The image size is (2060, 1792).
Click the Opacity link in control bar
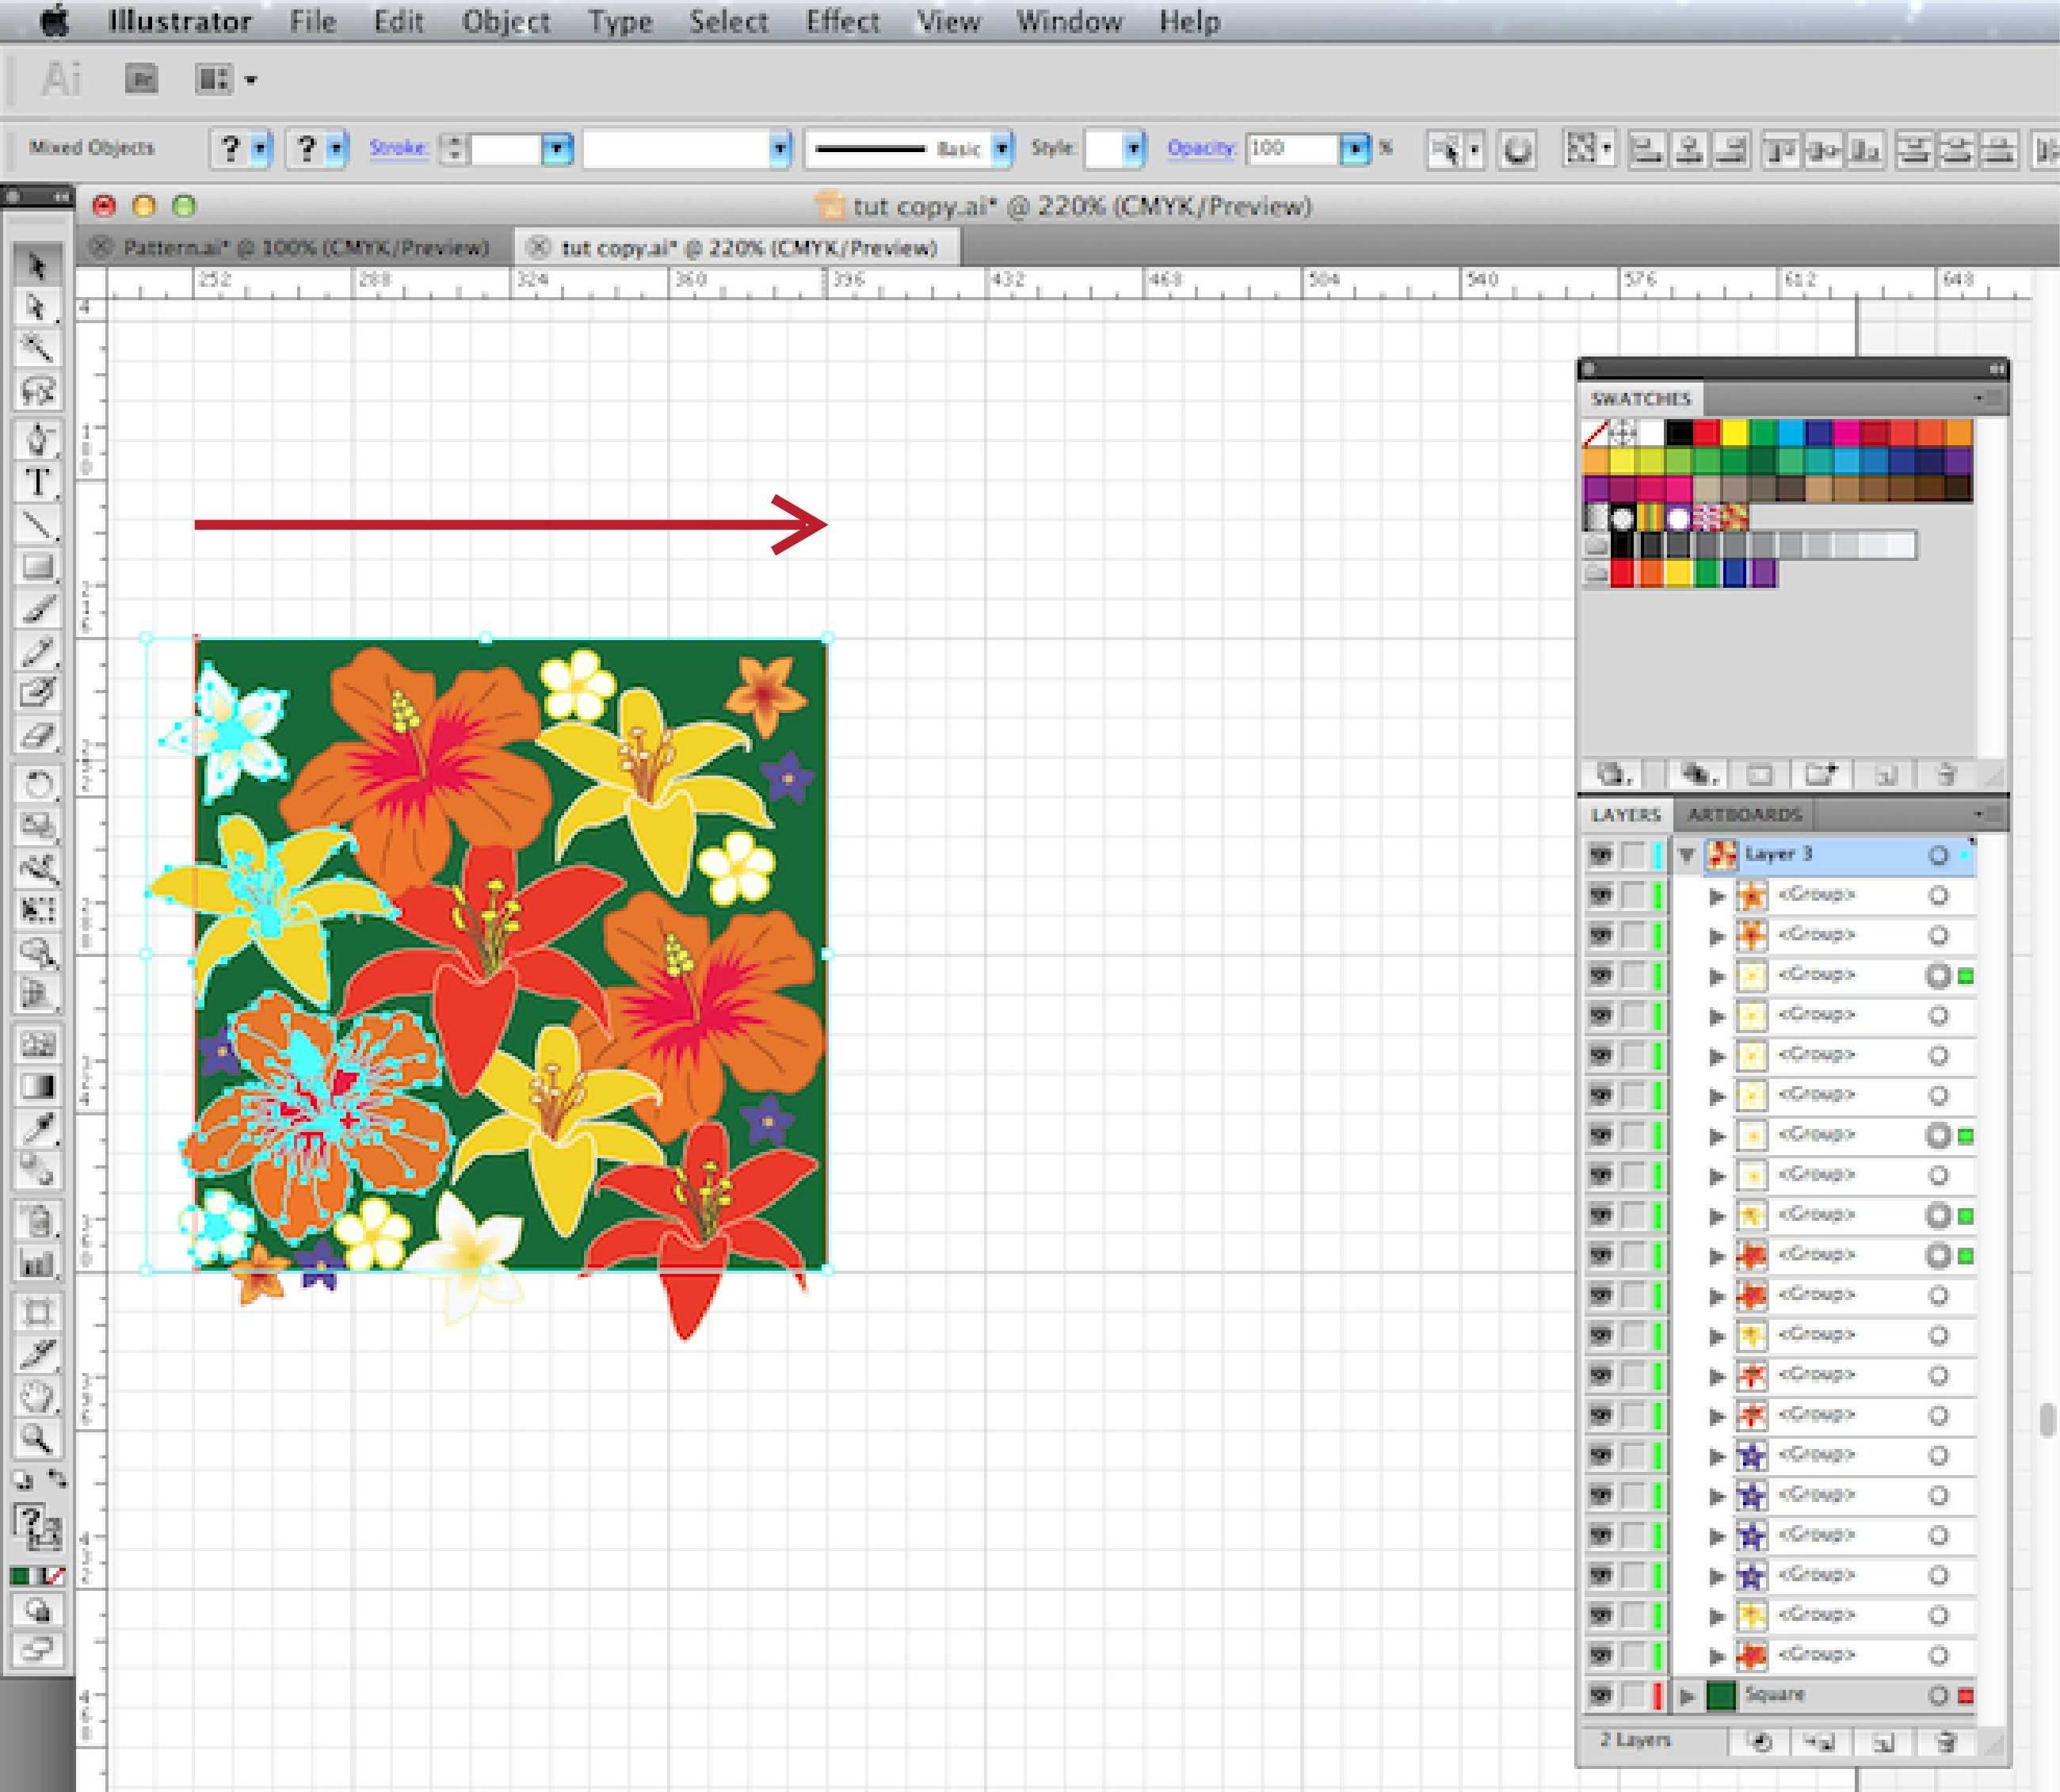pyautogui.click(x=1200, y=149)
